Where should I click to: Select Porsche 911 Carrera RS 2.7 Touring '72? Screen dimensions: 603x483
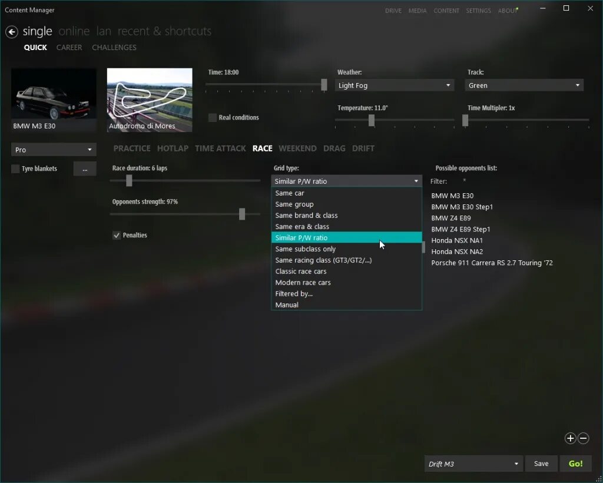click(492, 263)
